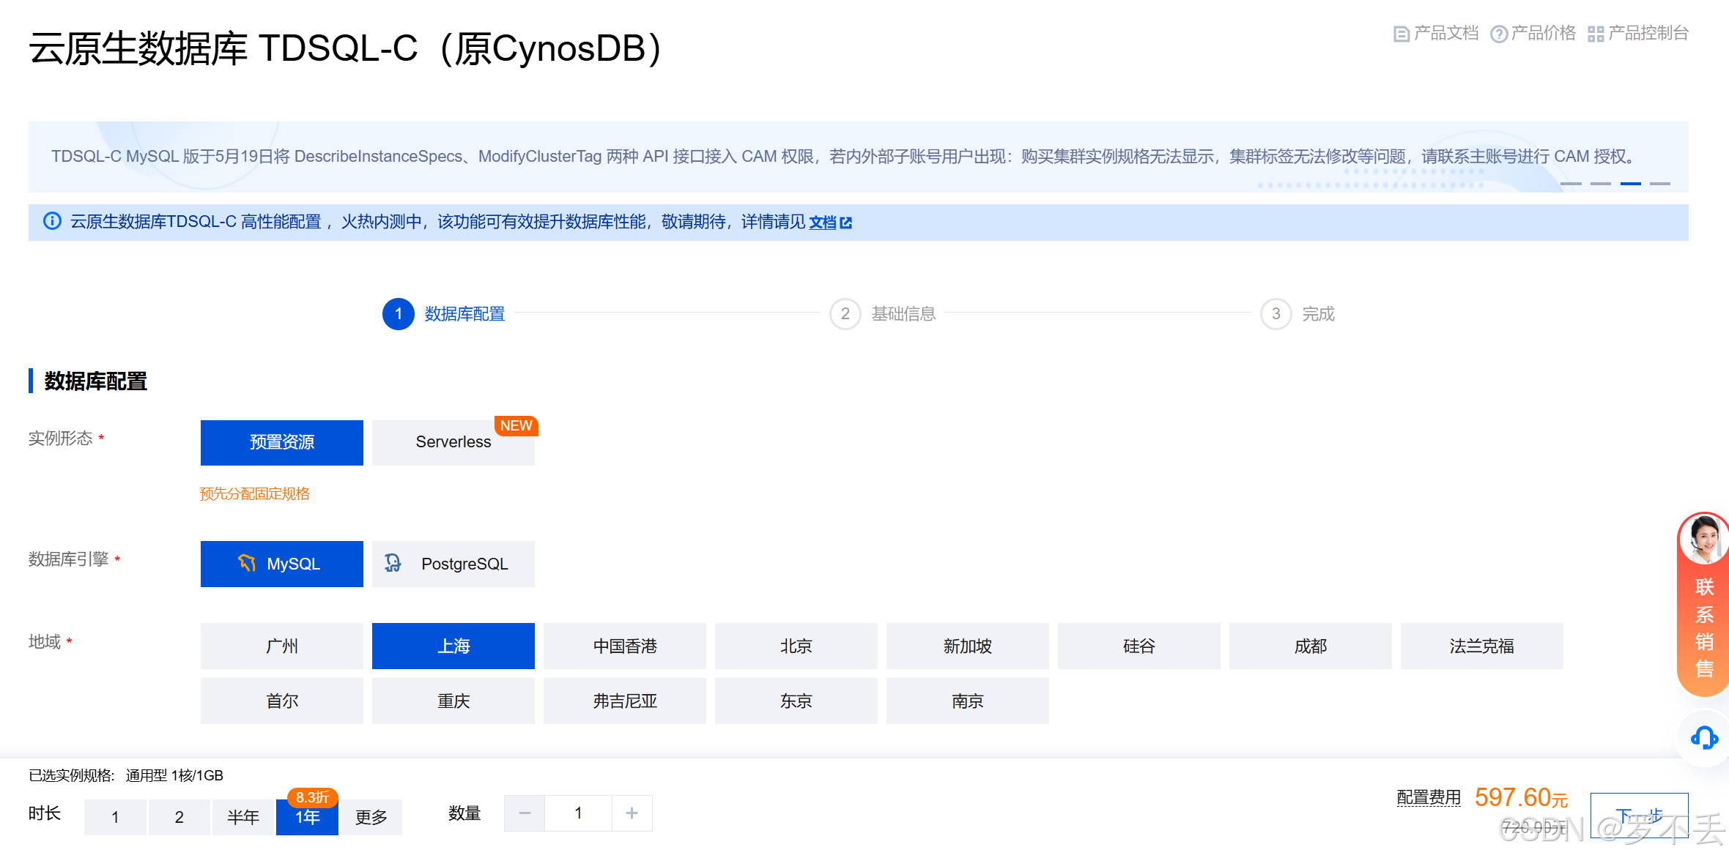Switch to the second banner indicator dash
1729x858 pixels.
pos(1601,183)
